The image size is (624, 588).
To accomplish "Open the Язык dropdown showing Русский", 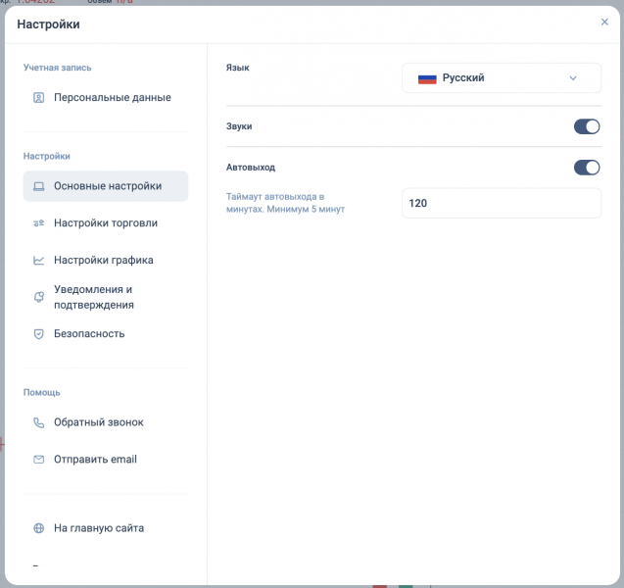I will (502, 78).
